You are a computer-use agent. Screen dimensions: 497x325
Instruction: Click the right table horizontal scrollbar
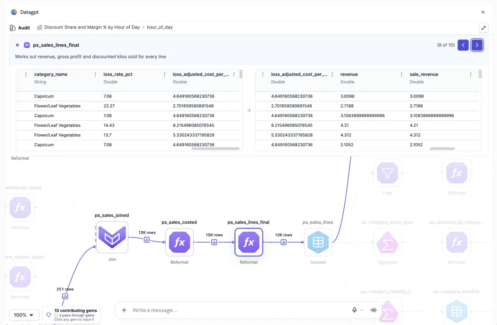click(x=442, y=148)
